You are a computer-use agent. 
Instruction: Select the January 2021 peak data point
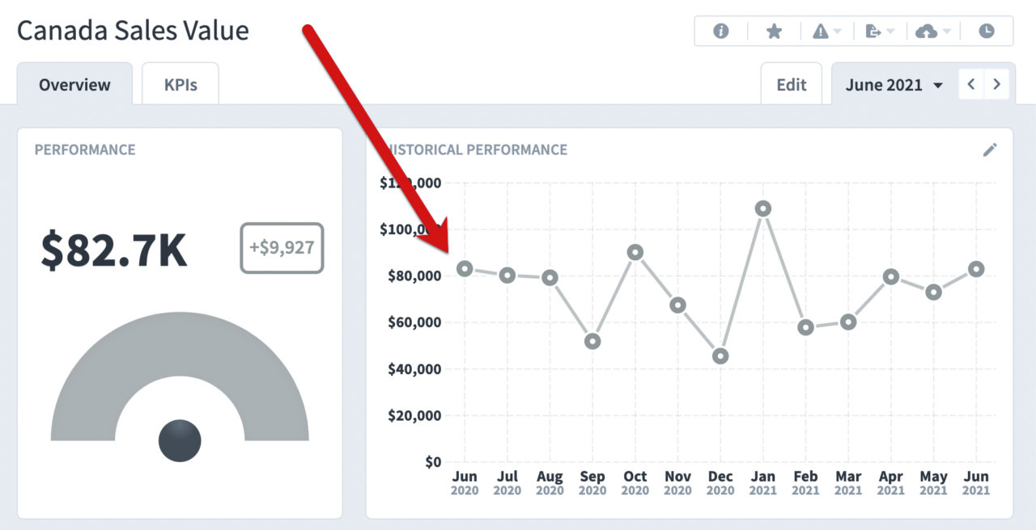click(763, 208)
